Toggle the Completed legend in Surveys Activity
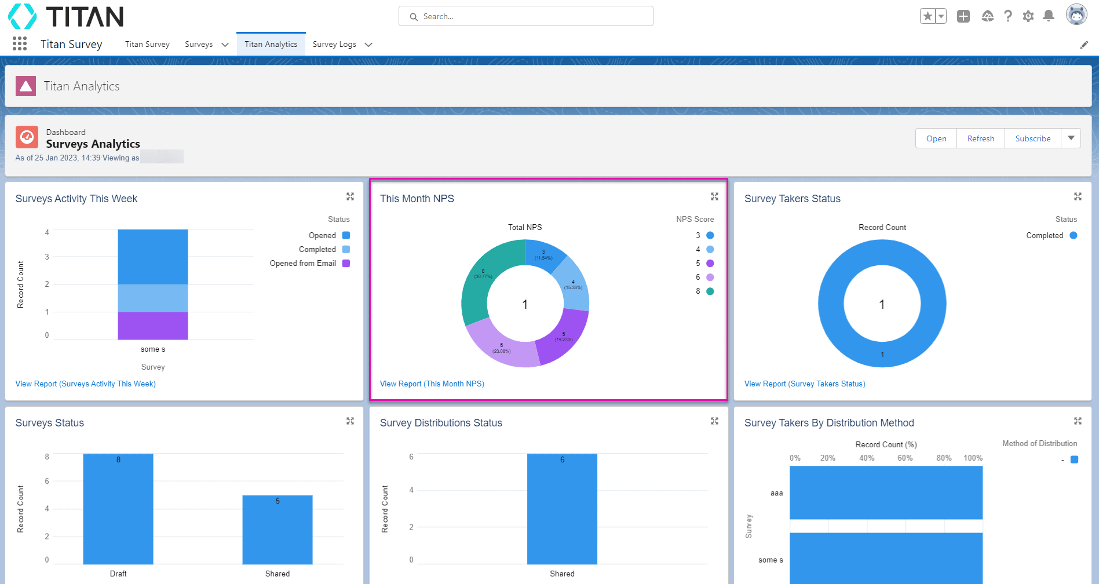The image size is (1099, 584). coord(317,249)
